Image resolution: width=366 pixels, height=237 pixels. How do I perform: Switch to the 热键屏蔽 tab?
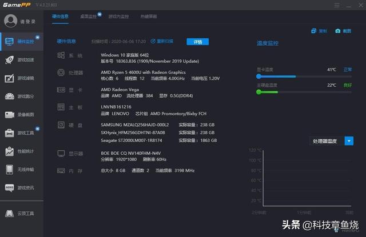149,17
